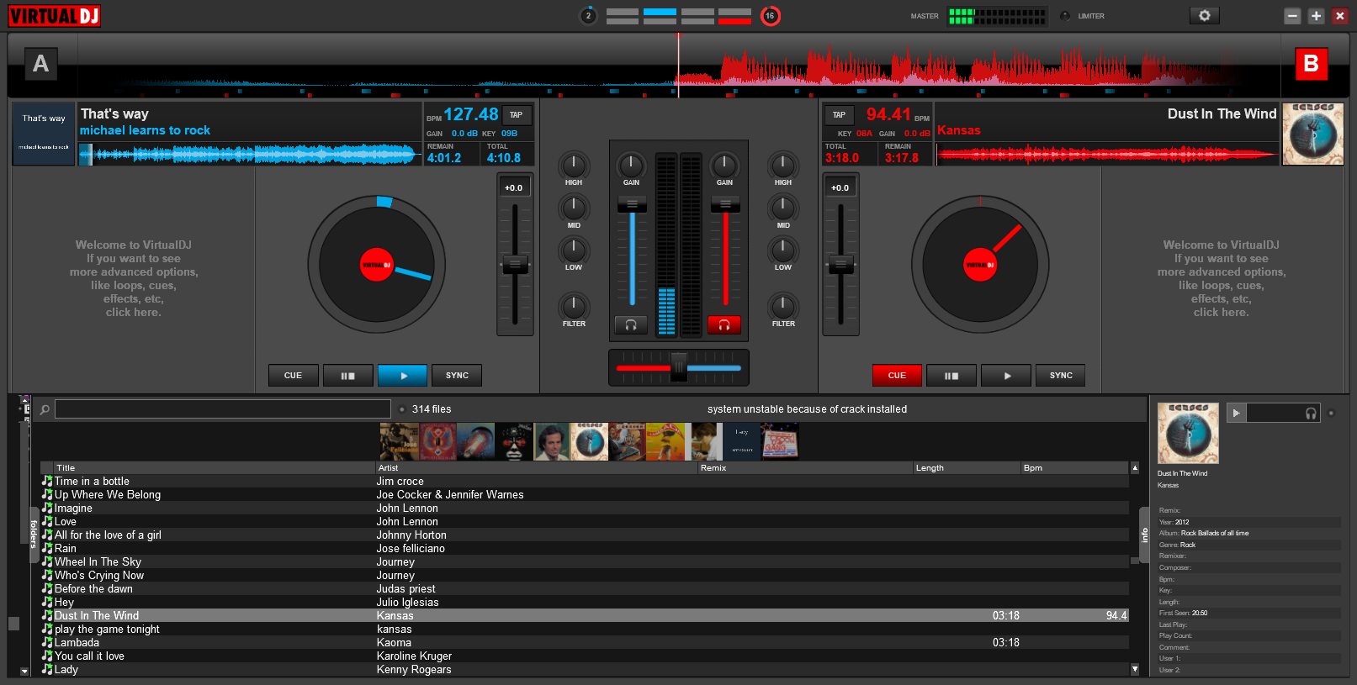1357x685 pixels.
Task: Click left channel GAIN knob
Action: click(x=631, y=165)
